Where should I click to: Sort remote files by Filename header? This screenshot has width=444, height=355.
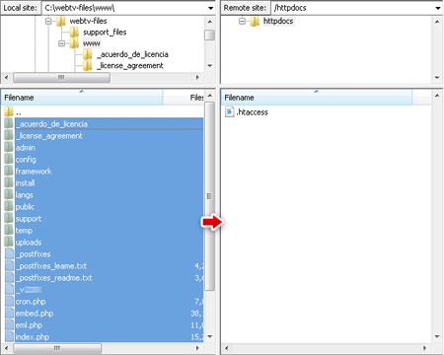click(317, 98)
